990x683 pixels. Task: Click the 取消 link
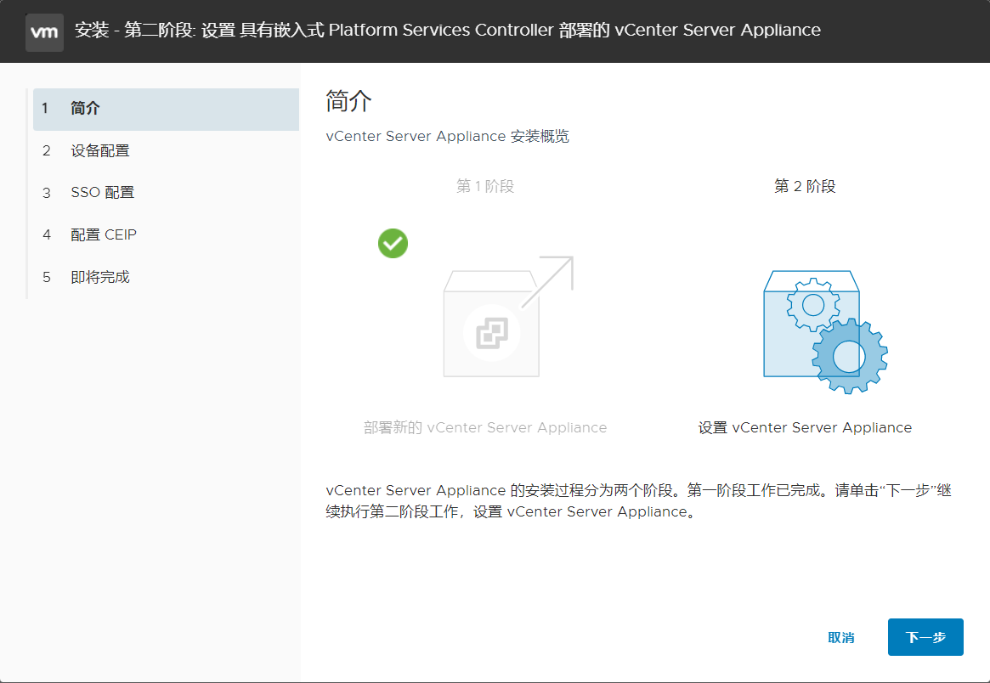[x=841, y=637]
